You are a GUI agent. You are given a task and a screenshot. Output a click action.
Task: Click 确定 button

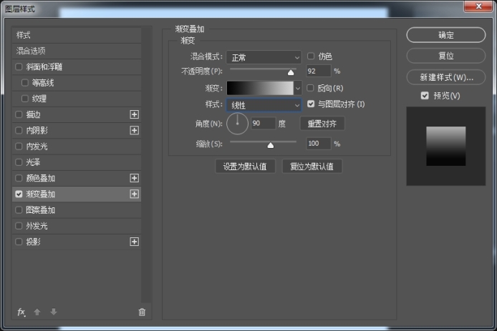(x=445, y=35)
